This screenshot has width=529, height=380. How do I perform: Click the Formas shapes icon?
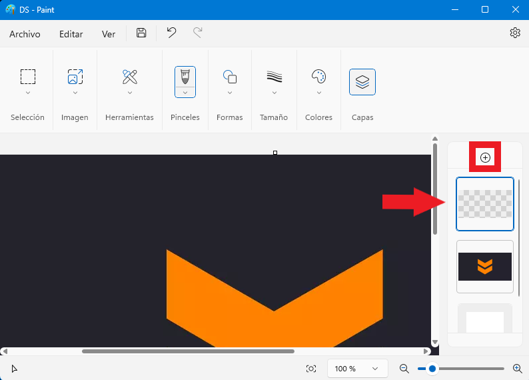click(x=230, y=77)
